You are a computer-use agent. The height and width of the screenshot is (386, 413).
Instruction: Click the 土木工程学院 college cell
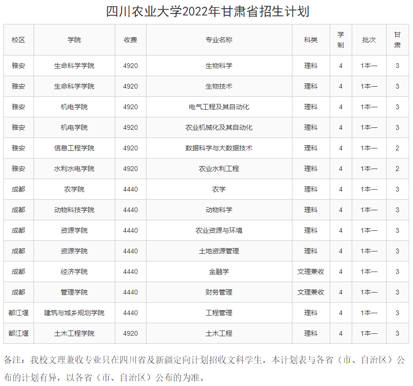tap(74, 333)
